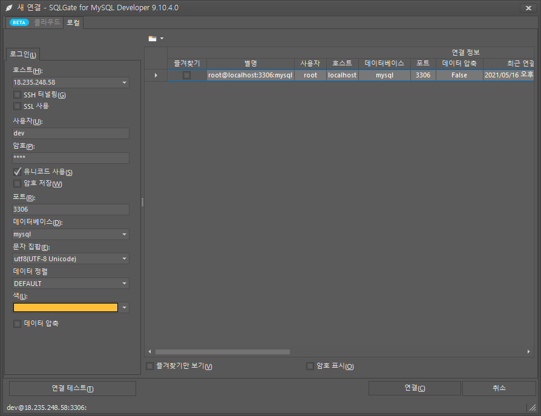Open the 색 color dropdown arrow
Viewport: 541px width, 416px height.
click(124, 307)
